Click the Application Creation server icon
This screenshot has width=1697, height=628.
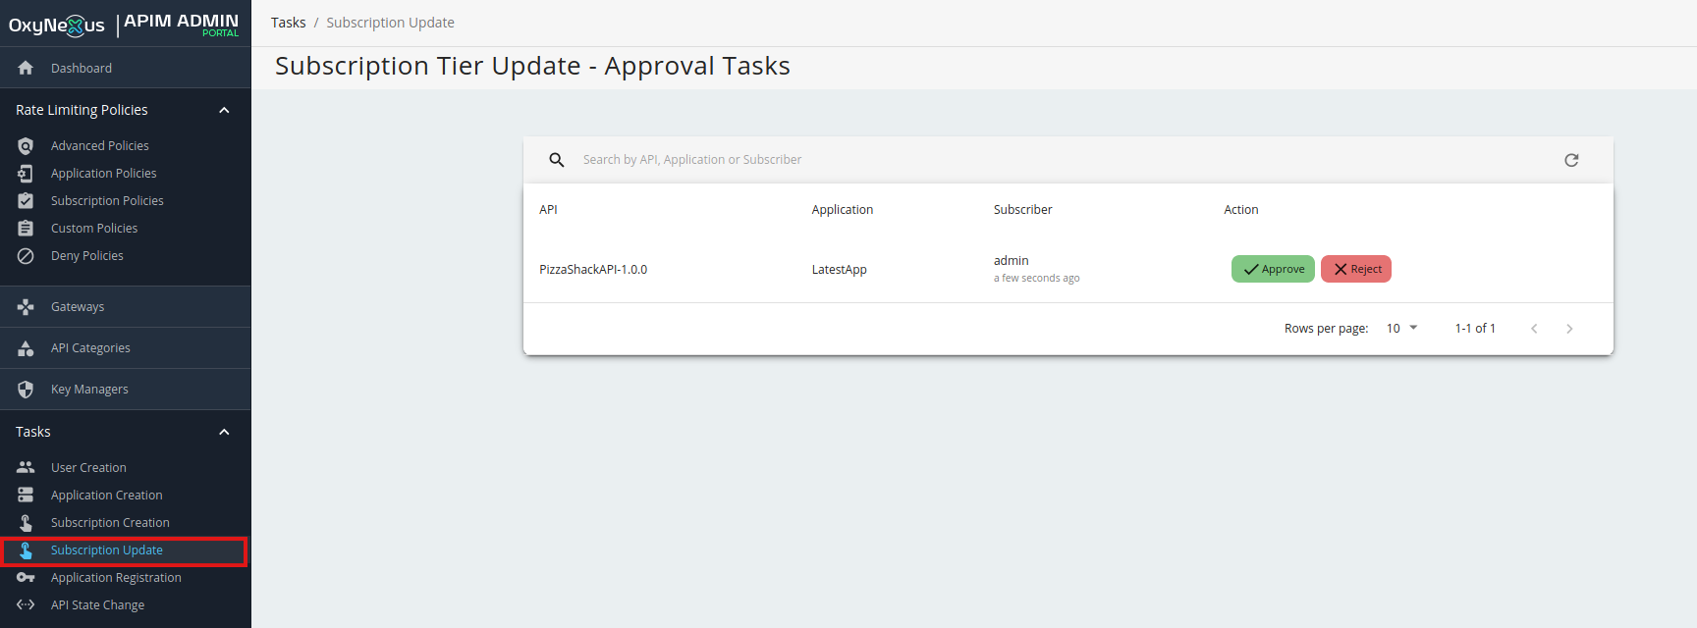[26, 495]
